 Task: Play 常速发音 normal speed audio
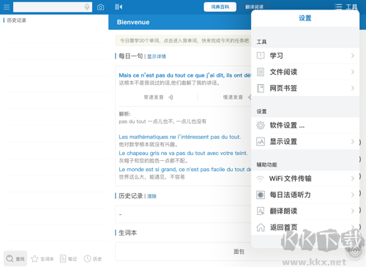coord(158,97)
